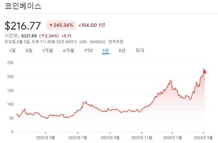Click the after-hours price $221.88
Viewport: 218px width, 143px height.
tap(29, 36)
